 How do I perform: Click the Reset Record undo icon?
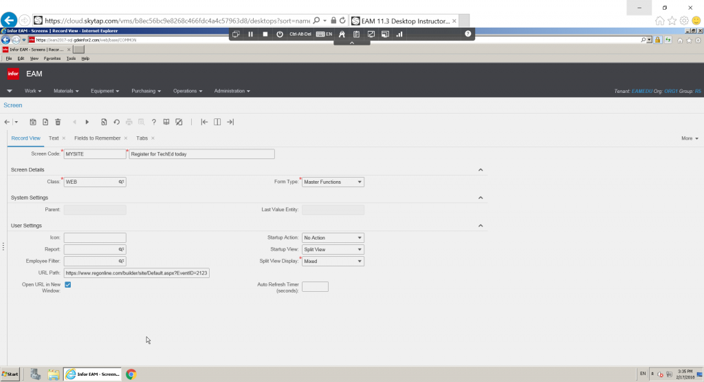[116, 122]
